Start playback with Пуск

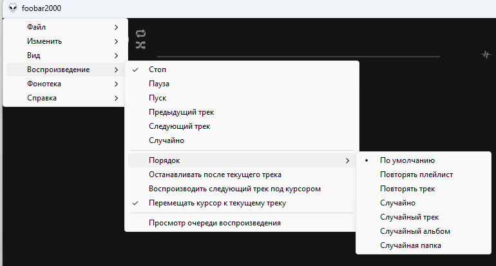[158, 98]
